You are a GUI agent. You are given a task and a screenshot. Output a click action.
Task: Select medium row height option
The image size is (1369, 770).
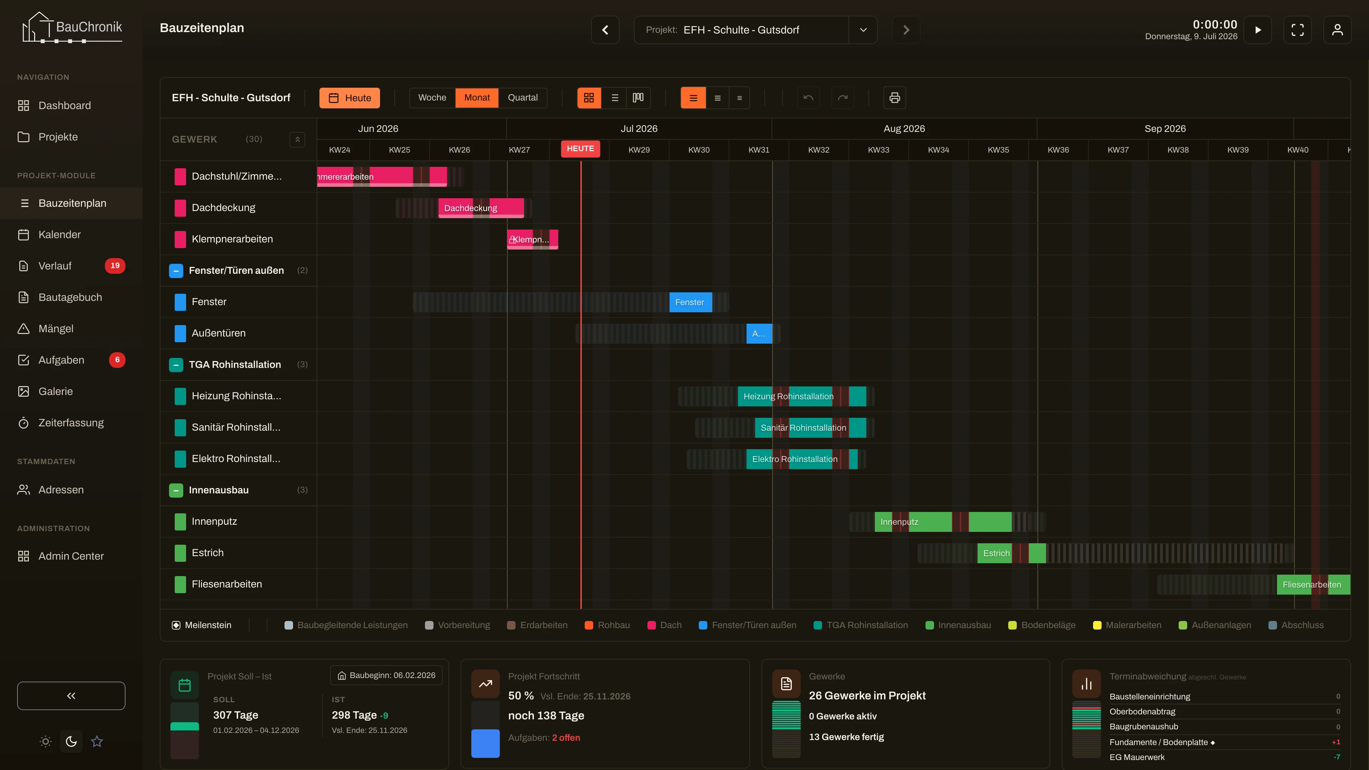click(717, 98)
